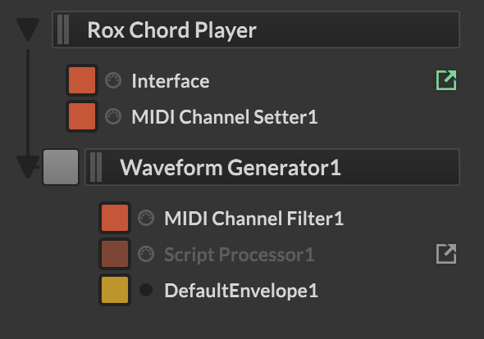This screenshot has height=339, width=484.
Task: Select the DefaultEnvelope1 module label
Action: (241, 291)
